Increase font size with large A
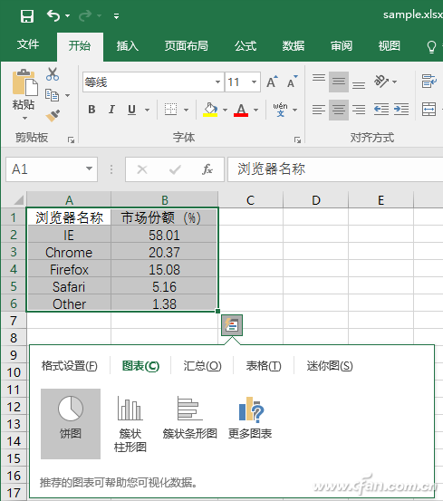 tap(272, 82)
